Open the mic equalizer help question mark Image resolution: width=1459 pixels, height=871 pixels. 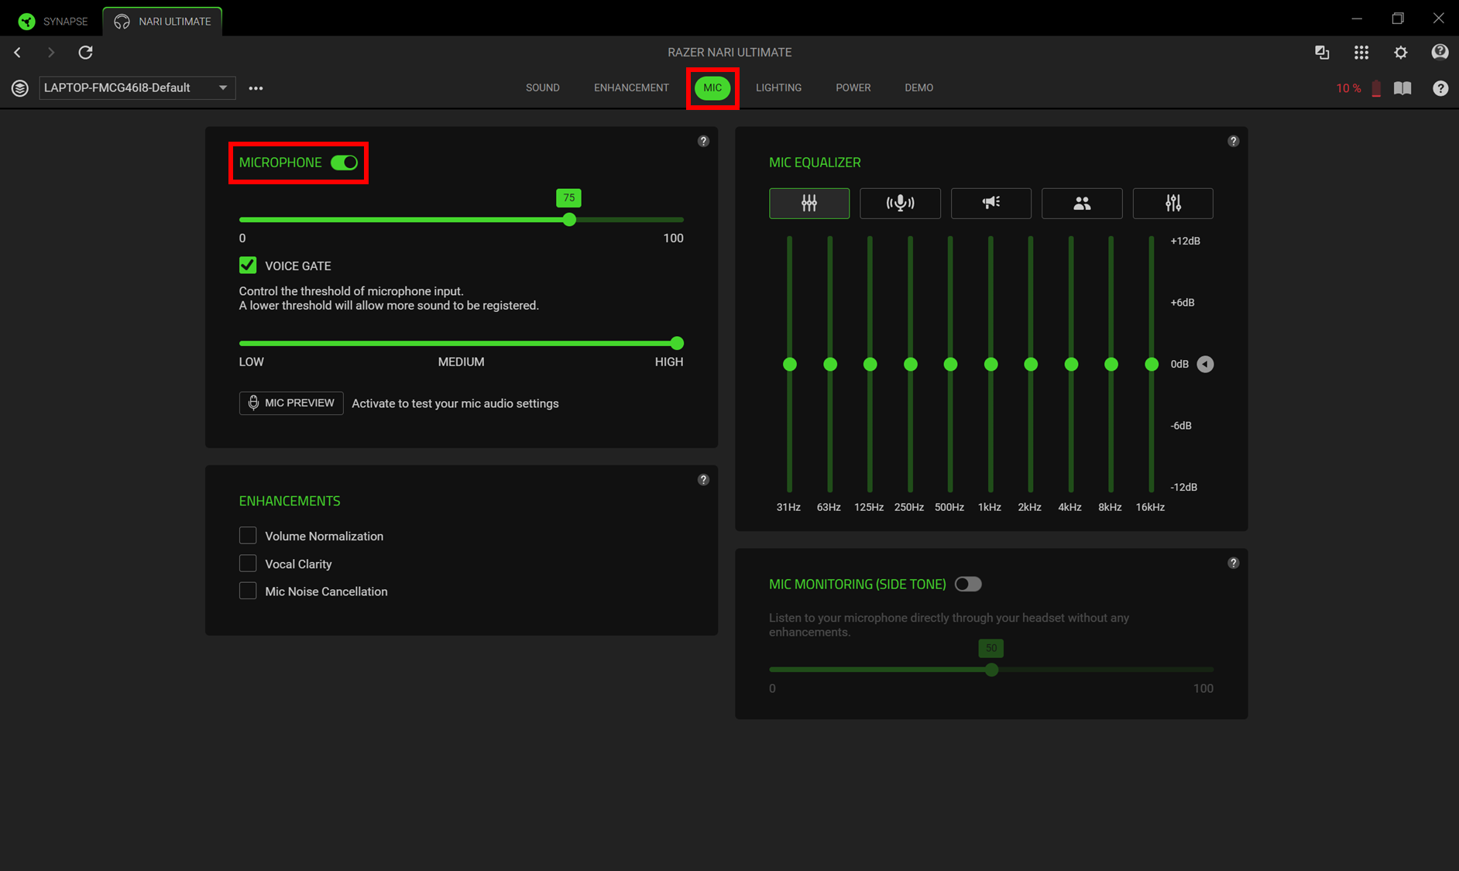[x=1233, y=141]
